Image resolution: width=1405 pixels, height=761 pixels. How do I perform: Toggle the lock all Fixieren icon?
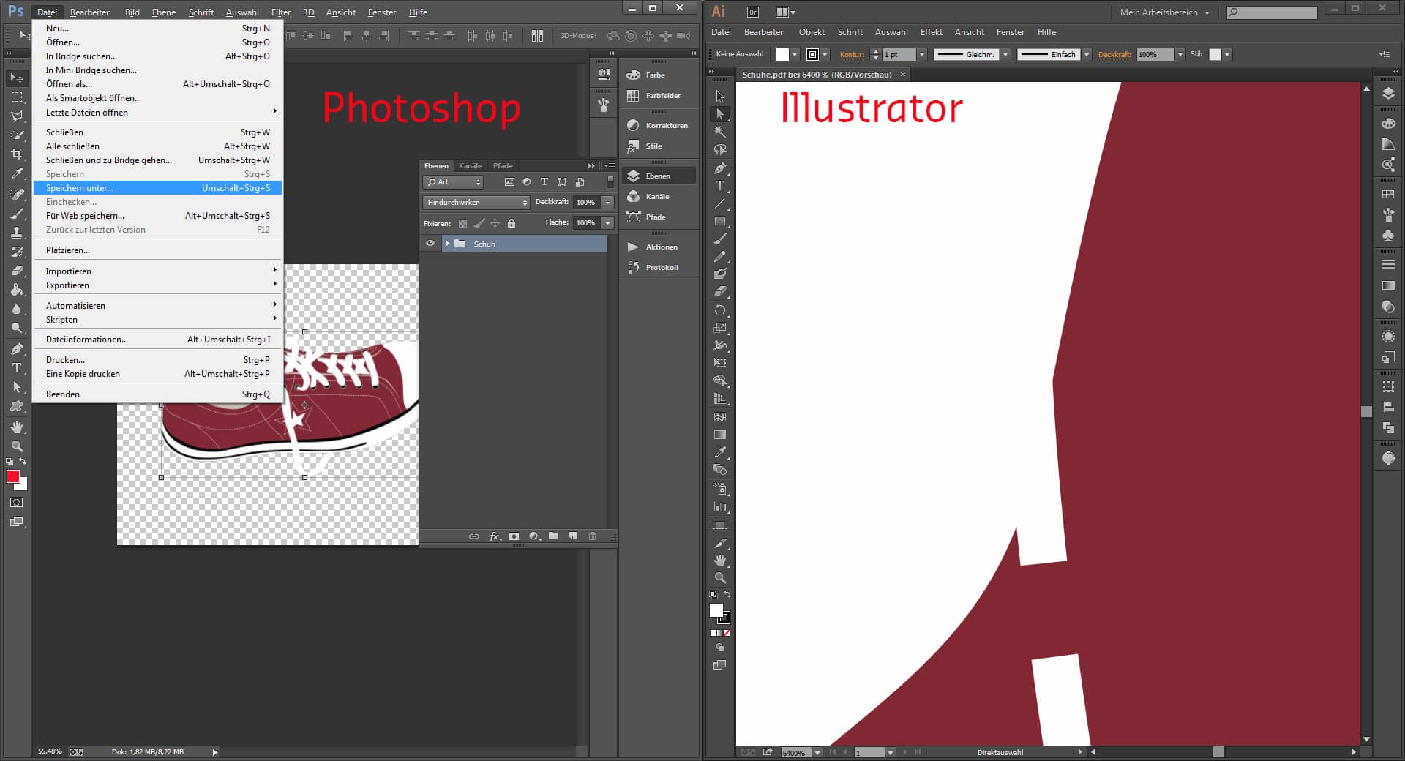[x=512, y=223]
